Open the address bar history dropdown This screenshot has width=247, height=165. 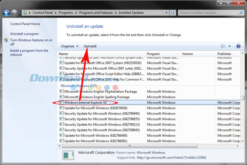pos(166,13)
